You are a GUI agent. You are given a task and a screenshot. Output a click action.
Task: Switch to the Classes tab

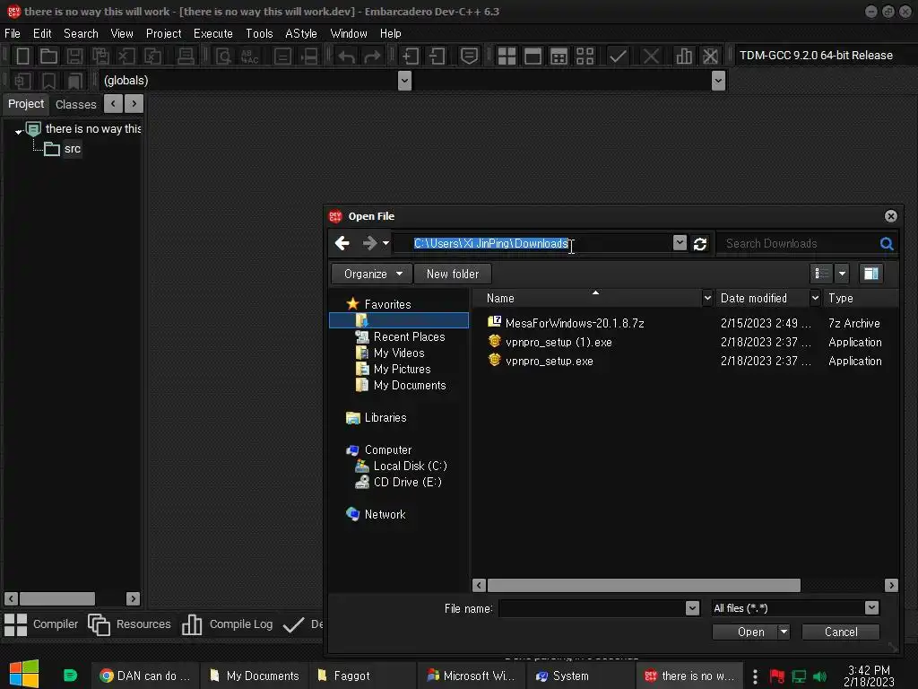75,104
